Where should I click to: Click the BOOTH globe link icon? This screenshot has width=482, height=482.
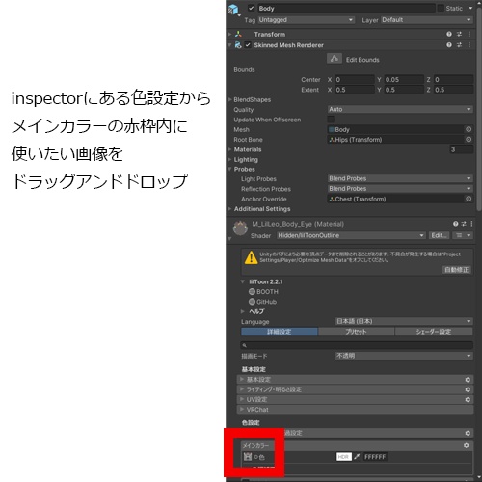point(252,291)
